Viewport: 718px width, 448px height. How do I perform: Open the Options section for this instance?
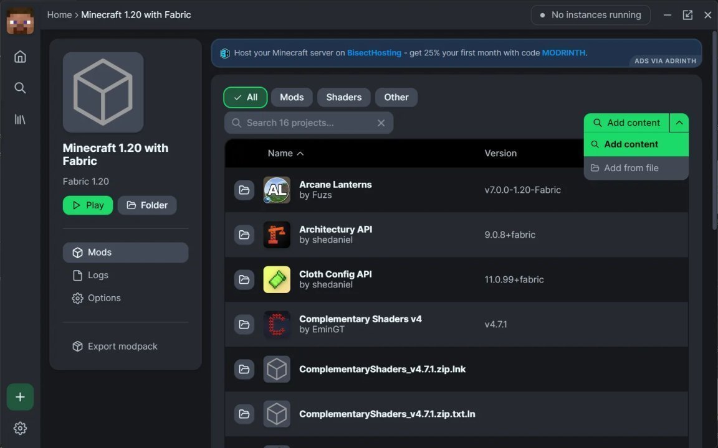(x=104, y=297)
